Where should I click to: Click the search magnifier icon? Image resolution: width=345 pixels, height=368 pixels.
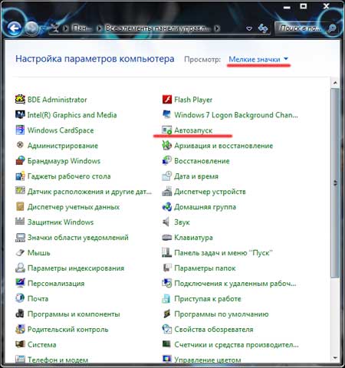click(331, 28)
